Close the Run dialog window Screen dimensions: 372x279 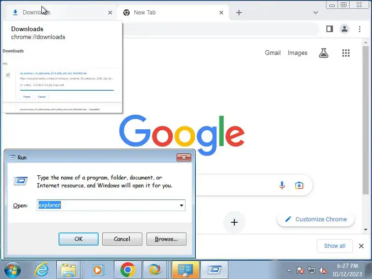(x=184, y=157)
